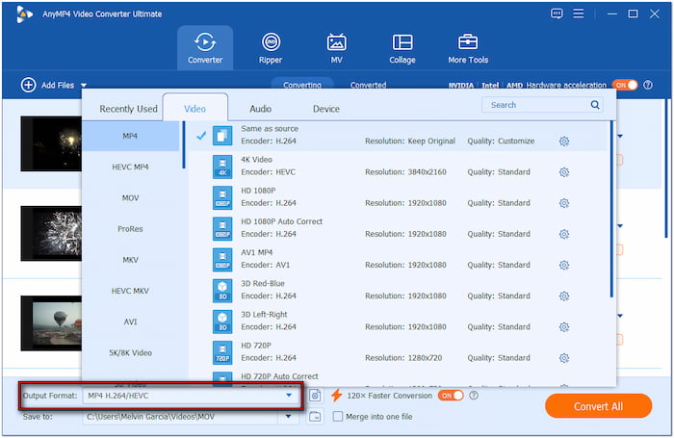Select AVI format category
674x438 pixels.
(x=130, y=322)
